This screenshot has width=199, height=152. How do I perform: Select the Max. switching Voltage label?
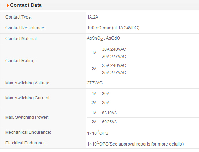(x=28, y=83)
